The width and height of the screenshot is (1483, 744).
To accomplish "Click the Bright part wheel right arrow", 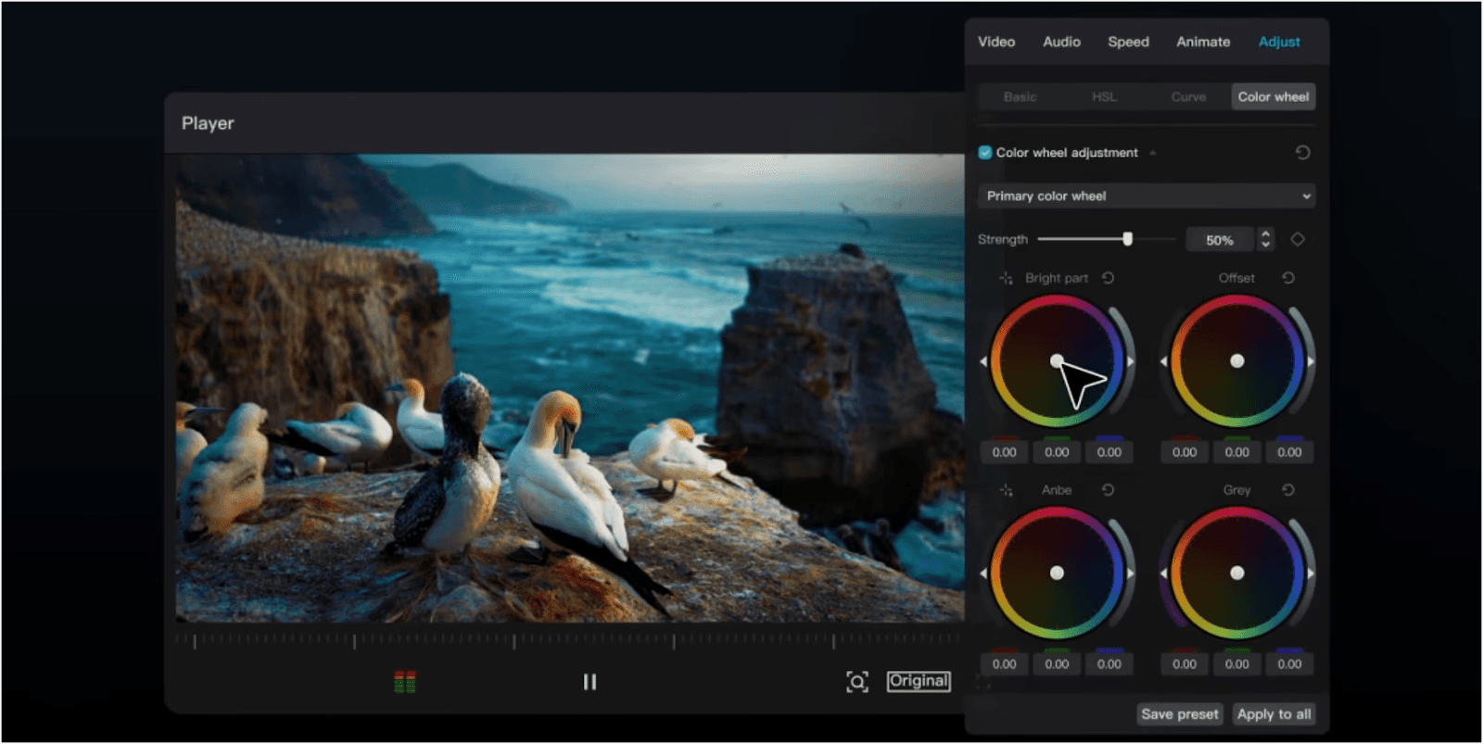I will 1131,361.
